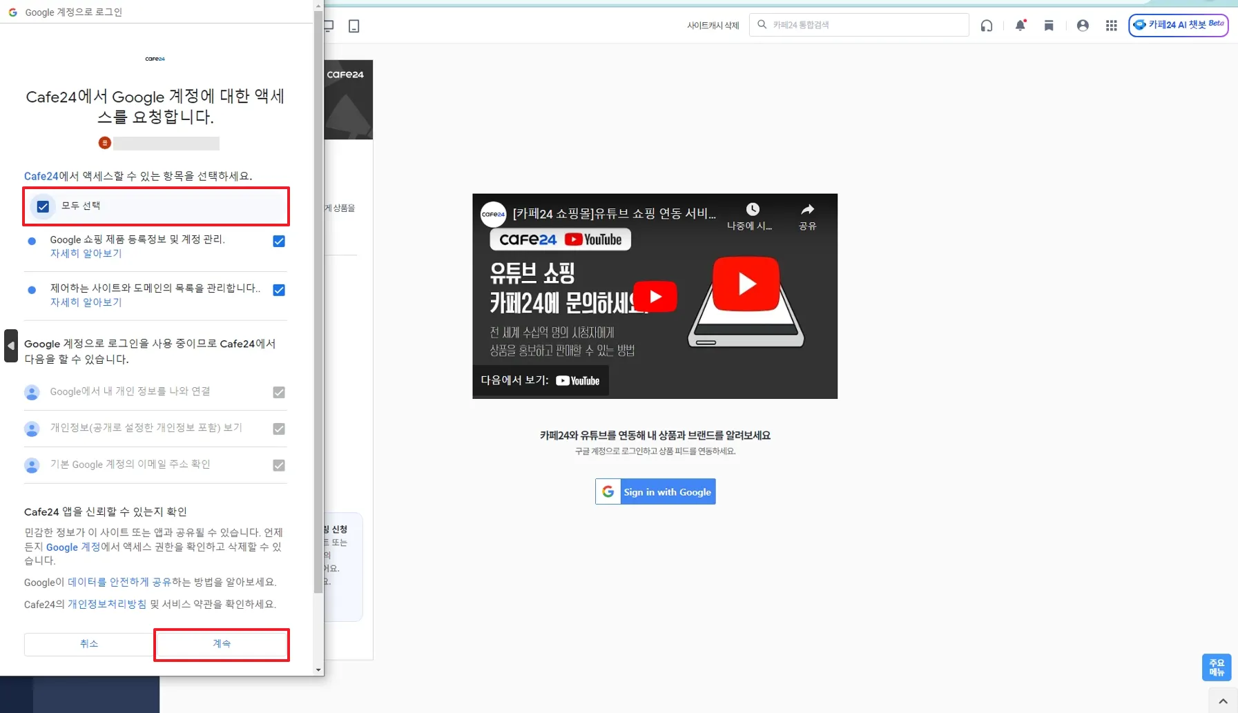
Task: Click the search magnifier icon
Action: coord(762,25)
